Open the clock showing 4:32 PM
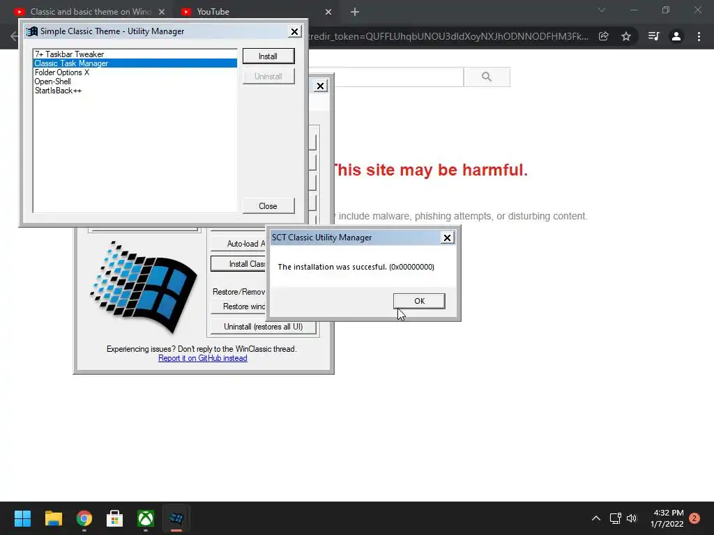The height and width of the screenshot is (535, 714). pyautogui.click(x=667, y=518)
